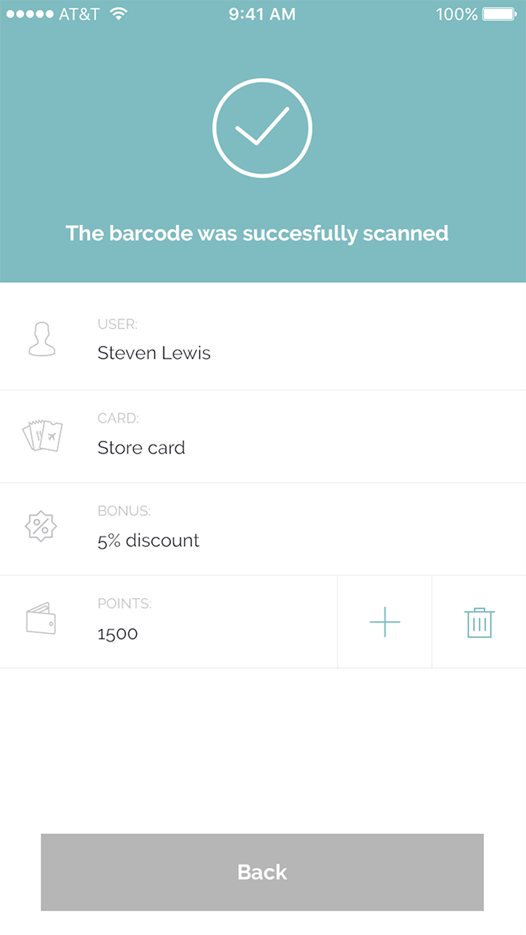Click the Back button
The height and width of the screenshot is (935, 526).
tap(262, 872)
